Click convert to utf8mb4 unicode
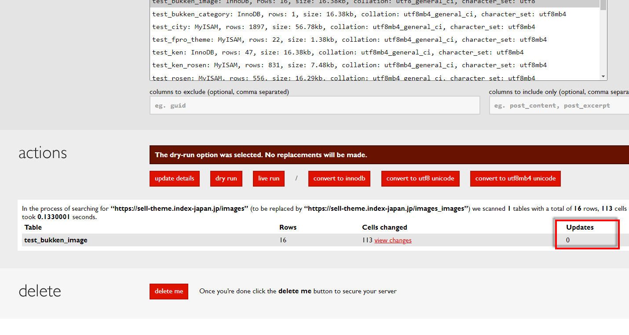 (x=515, y=179)
